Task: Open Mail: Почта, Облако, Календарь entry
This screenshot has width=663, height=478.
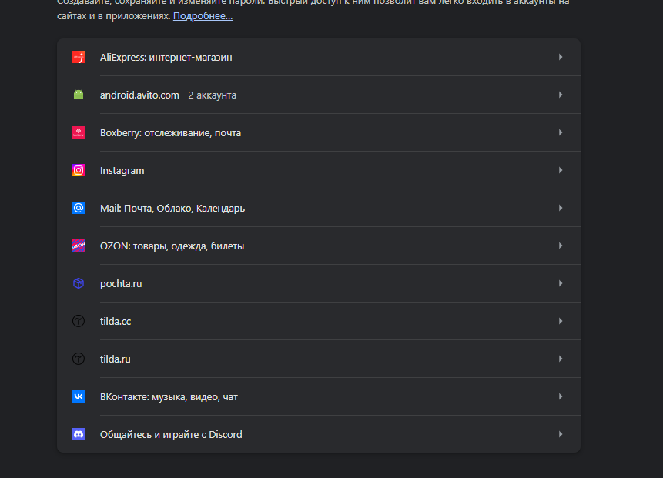Action: (x=318, y=208)
